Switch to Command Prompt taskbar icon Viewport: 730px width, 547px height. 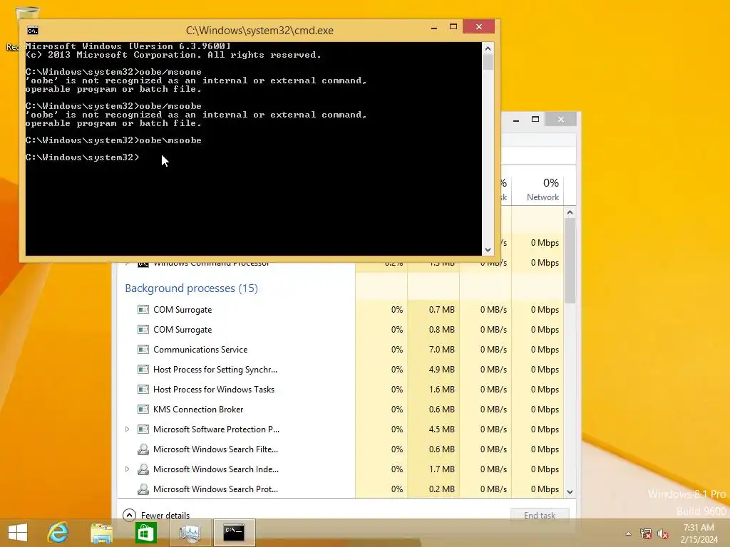click(x=234, y=533)
